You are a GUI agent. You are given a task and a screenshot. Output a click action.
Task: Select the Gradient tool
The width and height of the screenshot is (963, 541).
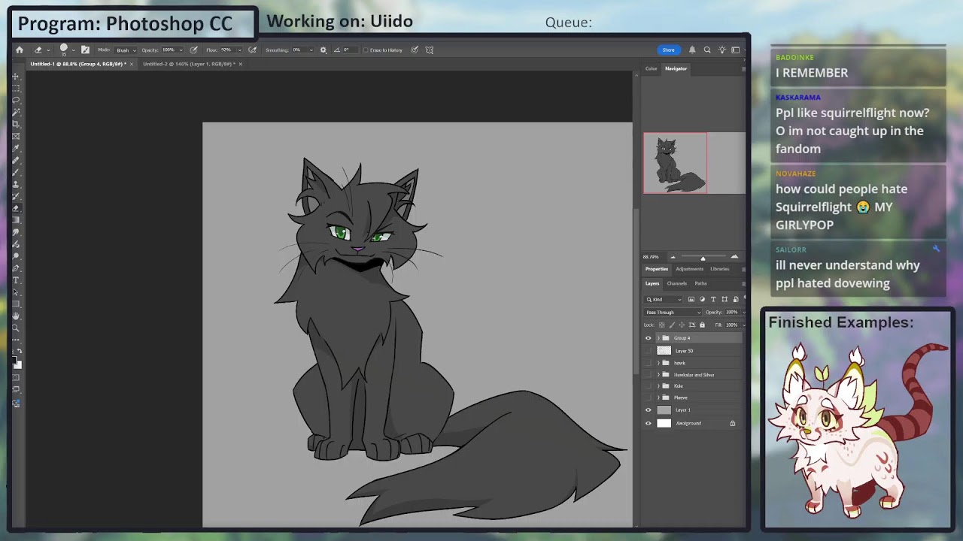[x=15, y=220]
